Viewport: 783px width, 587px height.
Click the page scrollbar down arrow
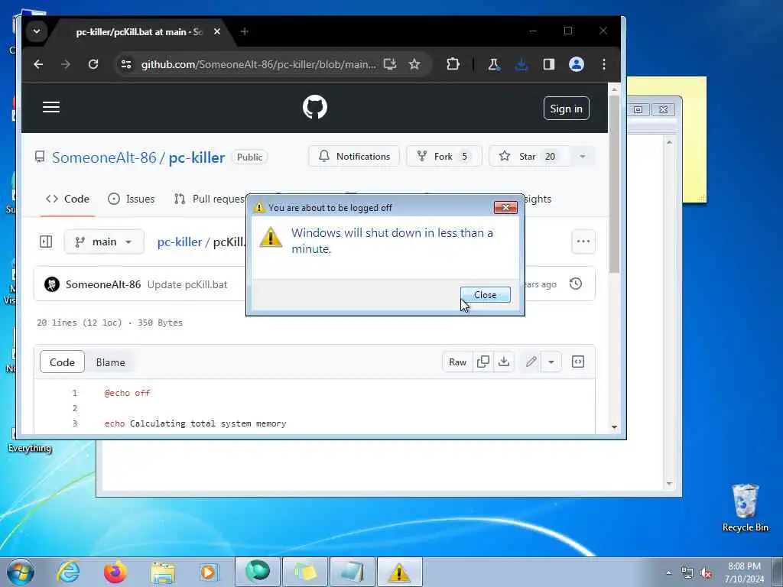614,427
